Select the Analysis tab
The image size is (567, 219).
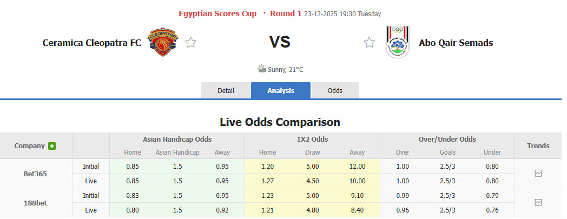click(x=281, y=90)
